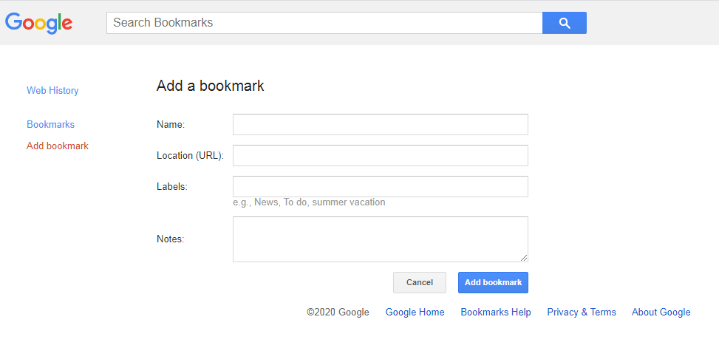Click the blue magnifier search button
719x345 pixels.
tap(564, 23)
